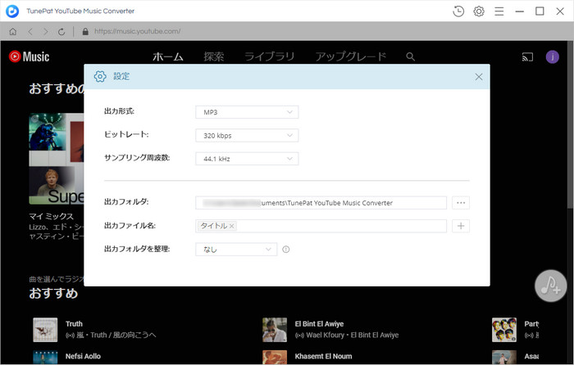The image size is (574, 365).
Task: Navigate forward with the right arrow
Action: click(x=46, y=32)
